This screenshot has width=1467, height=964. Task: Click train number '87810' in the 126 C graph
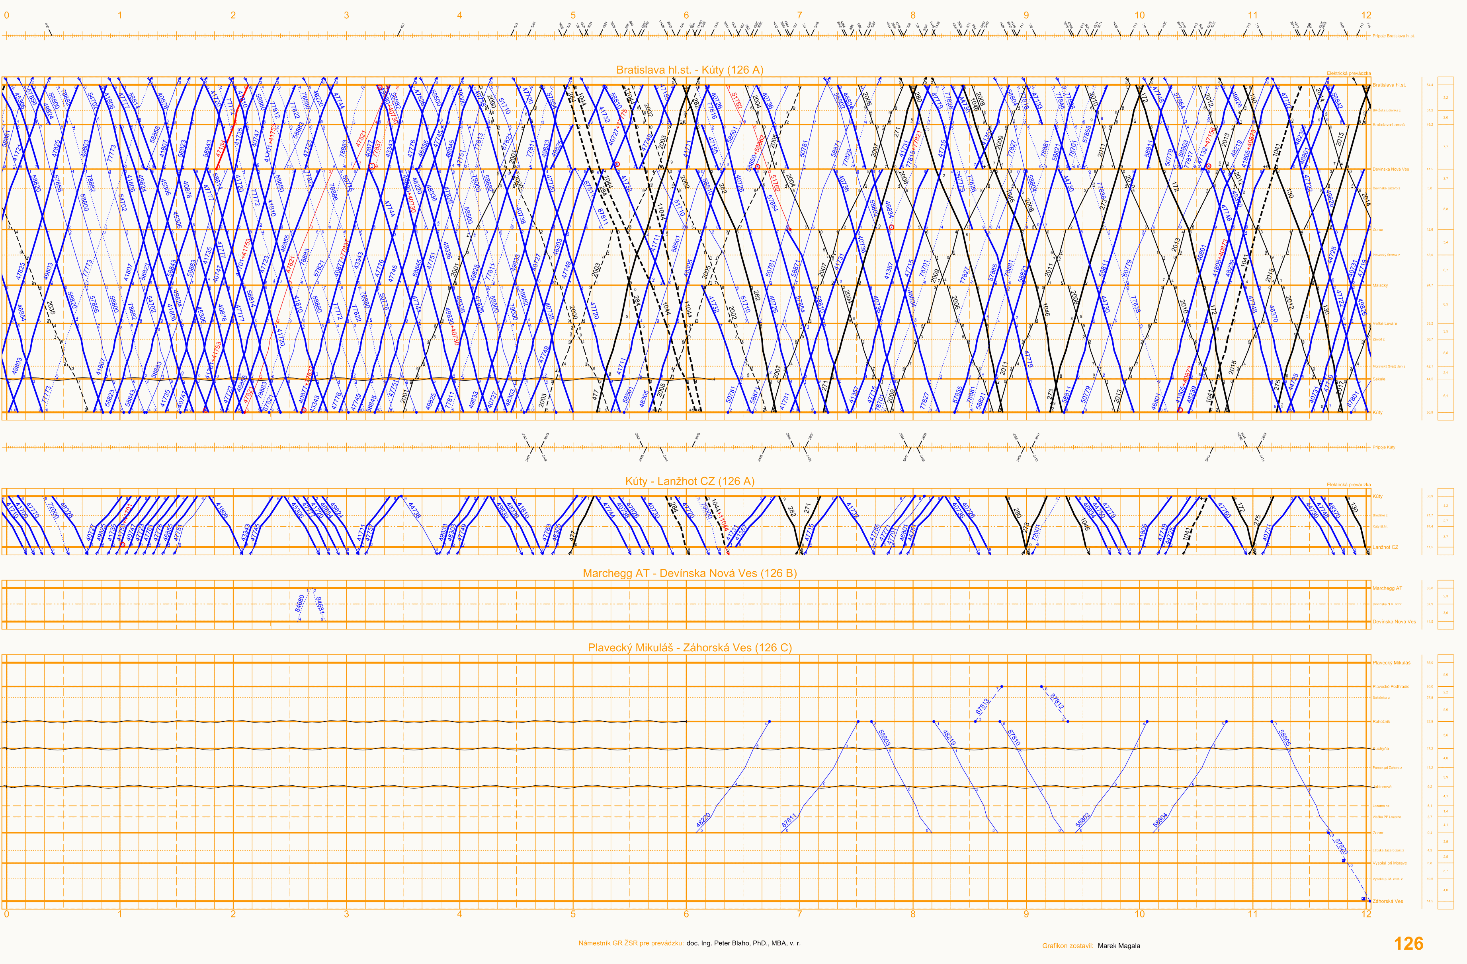pos(1014,737)
